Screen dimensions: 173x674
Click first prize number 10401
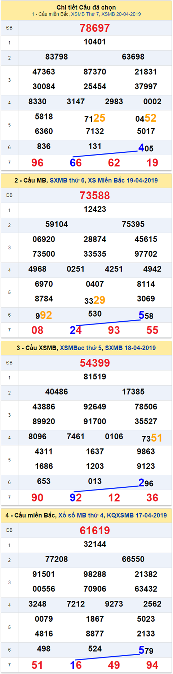[95, 42]
